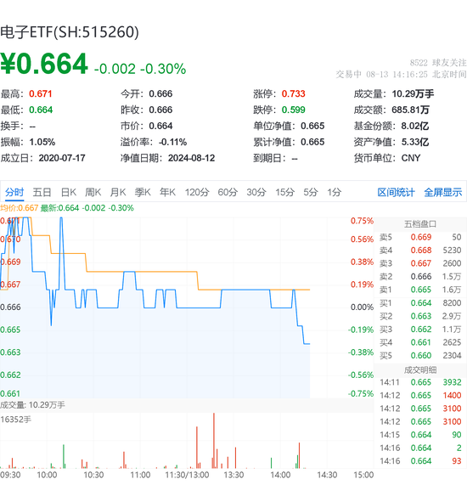
Task: Click the 溢价率 value -0.11%
Action: (172, 142)
